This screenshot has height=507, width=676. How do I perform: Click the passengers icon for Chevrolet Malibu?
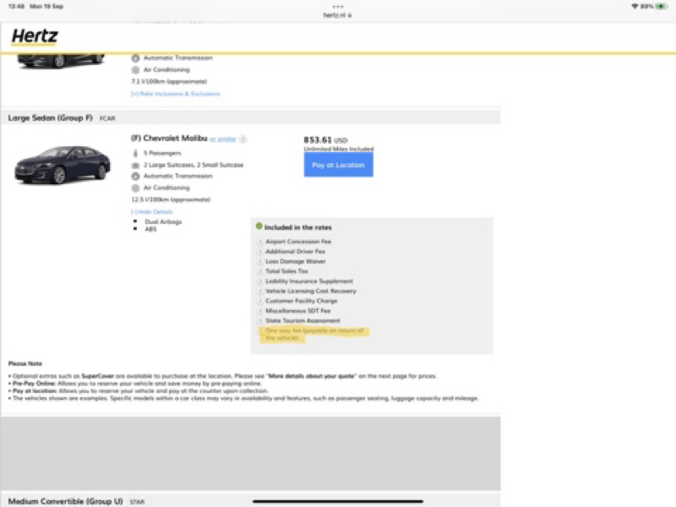point(135,153)
